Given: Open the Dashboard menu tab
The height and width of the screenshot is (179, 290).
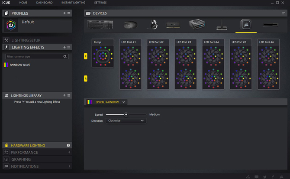Looking at the screenshot, I should pos(44,3).
